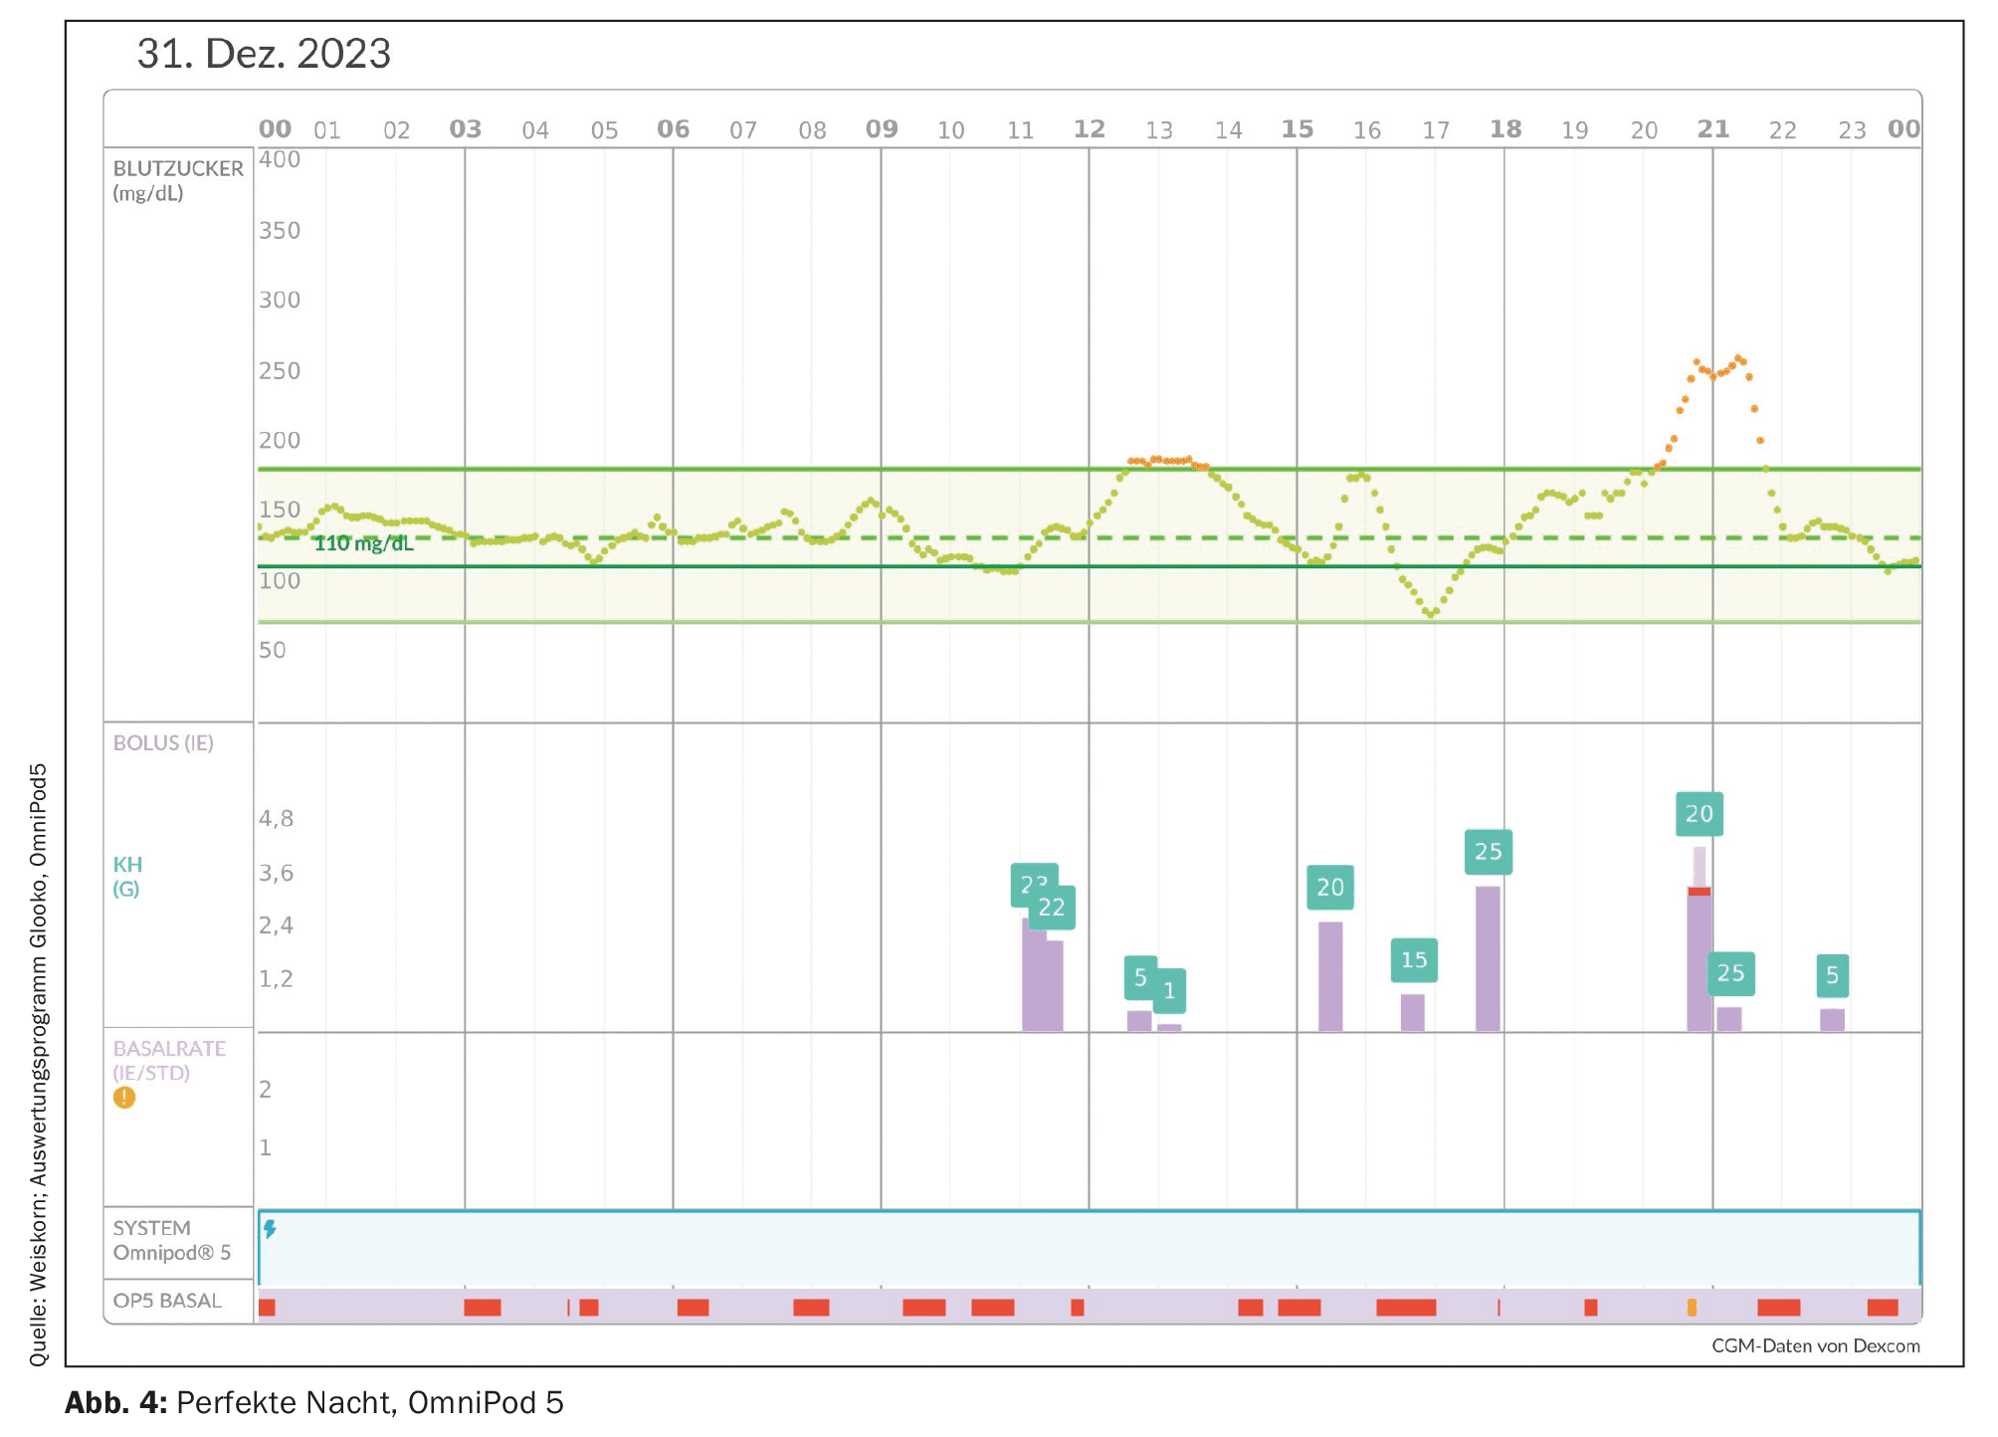Click the OP5 BASAL row label
Image resolution: width=1998 pixels, height=1437 pixels.
tap(167, 1301)
